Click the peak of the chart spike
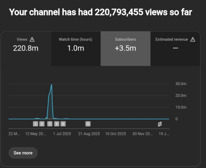This screenshot has width=206, height=168. (x=51, y=85)
